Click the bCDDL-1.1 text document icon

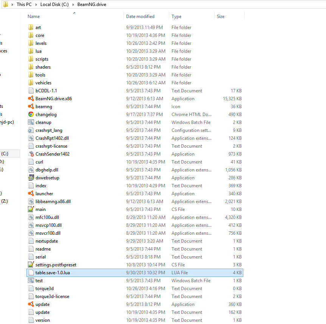31,90
